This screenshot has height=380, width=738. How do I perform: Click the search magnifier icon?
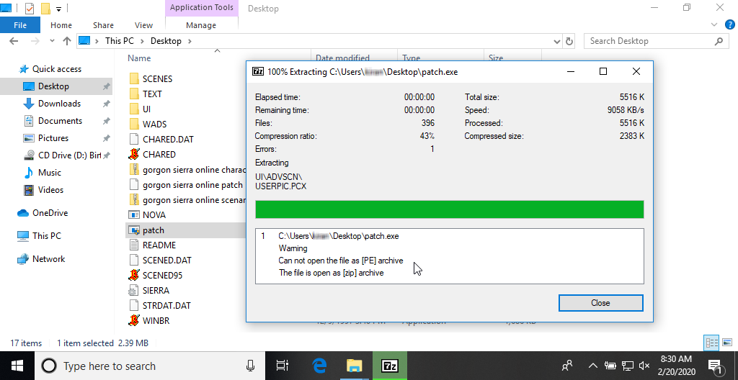pyautogui.click(x=719, y=41)
